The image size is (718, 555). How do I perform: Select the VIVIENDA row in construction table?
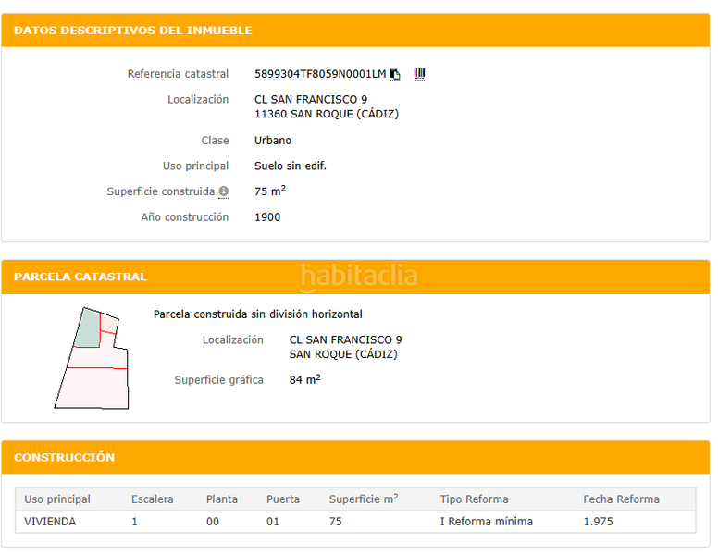coord(51,522)
